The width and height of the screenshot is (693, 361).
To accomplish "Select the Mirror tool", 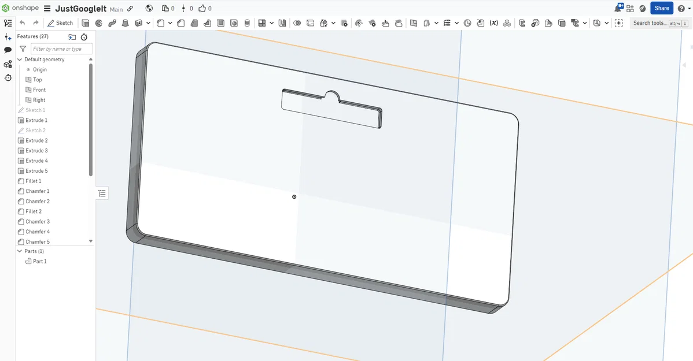I will click(282, 23).
